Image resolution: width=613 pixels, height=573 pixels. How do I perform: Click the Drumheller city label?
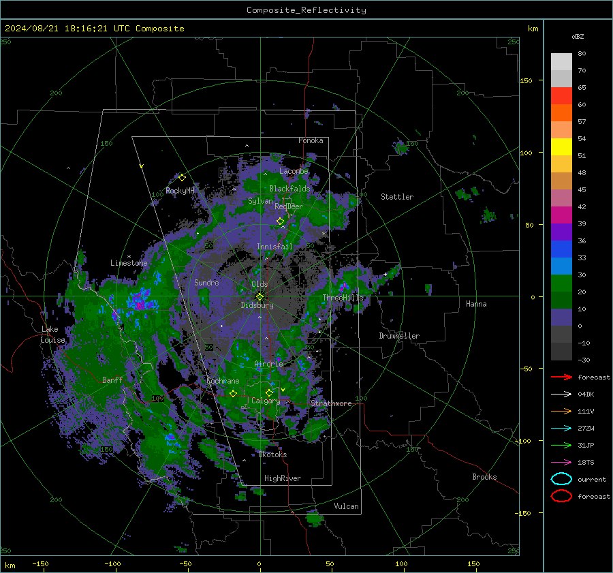pyautogui.click(x=399, y=336)
